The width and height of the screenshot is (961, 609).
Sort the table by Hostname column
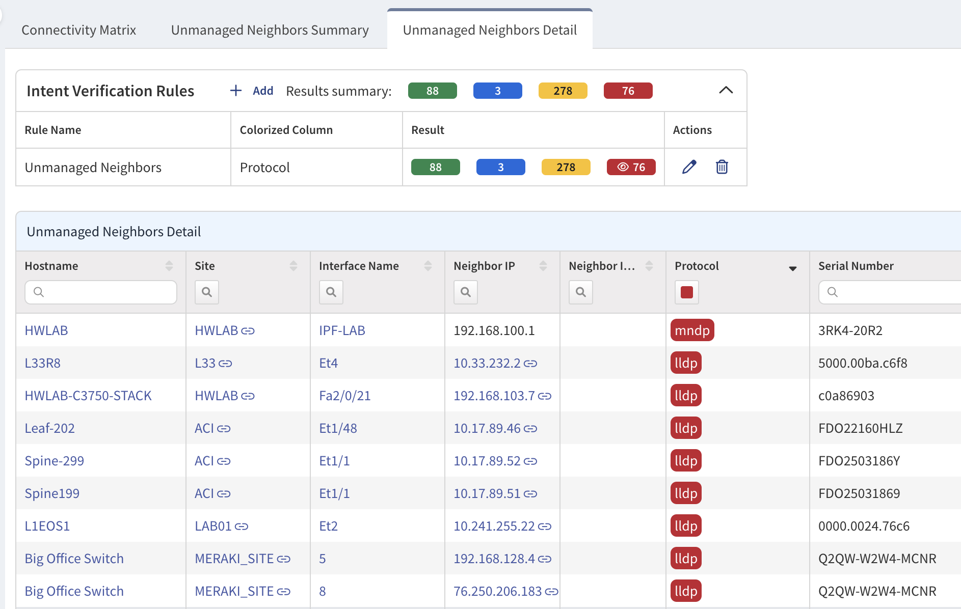tap(169, 266)
